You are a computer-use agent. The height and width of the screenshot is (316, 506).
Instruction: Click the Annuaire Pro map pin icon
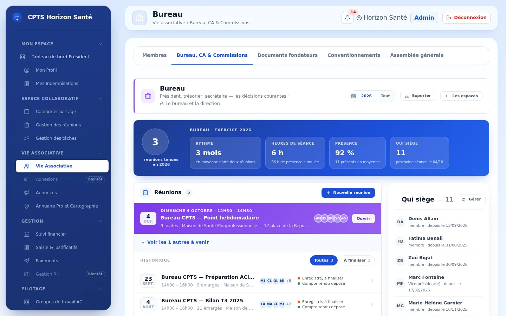[27, 206]
